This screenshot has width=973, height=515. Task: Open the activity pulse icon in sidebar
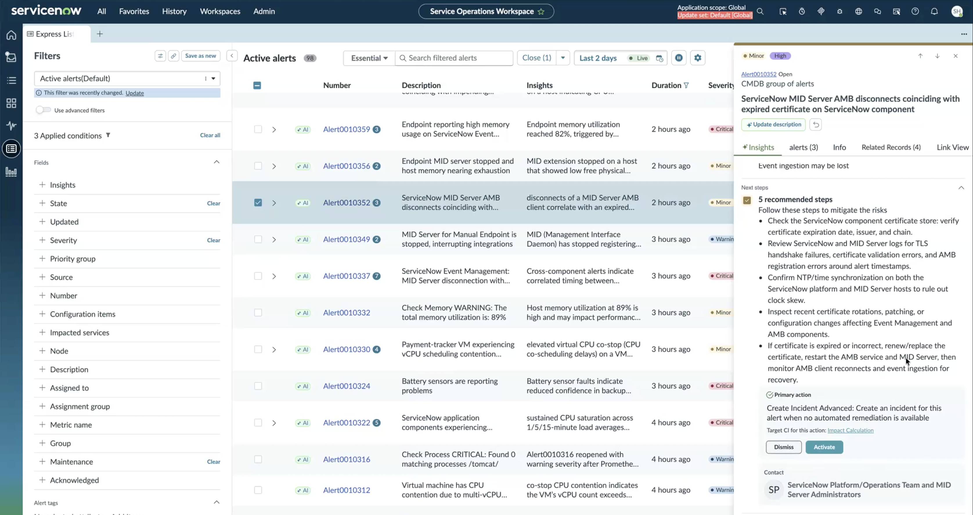[11, 125]
